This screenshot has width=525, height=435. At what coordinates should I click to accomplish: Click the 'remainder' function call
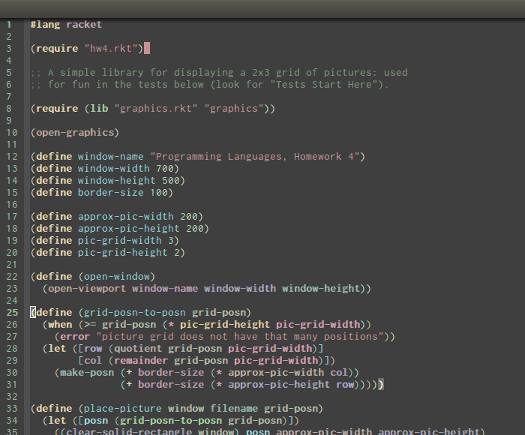[141, 360]
